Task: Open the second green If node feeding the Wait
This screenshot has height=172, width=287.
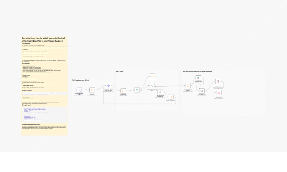Action: 152,86
